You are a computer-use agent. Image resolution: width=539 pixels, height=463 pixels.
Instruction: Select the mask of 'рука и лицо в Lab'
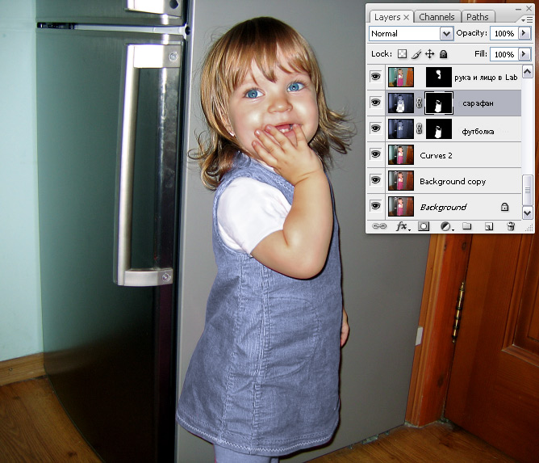tap(439, 77)
